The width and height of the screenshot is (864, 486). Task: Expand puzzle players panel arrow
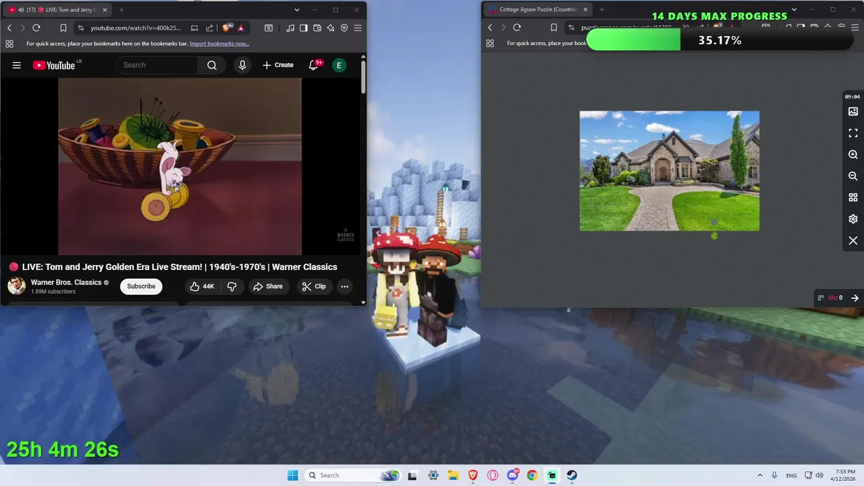click(855, 298)
